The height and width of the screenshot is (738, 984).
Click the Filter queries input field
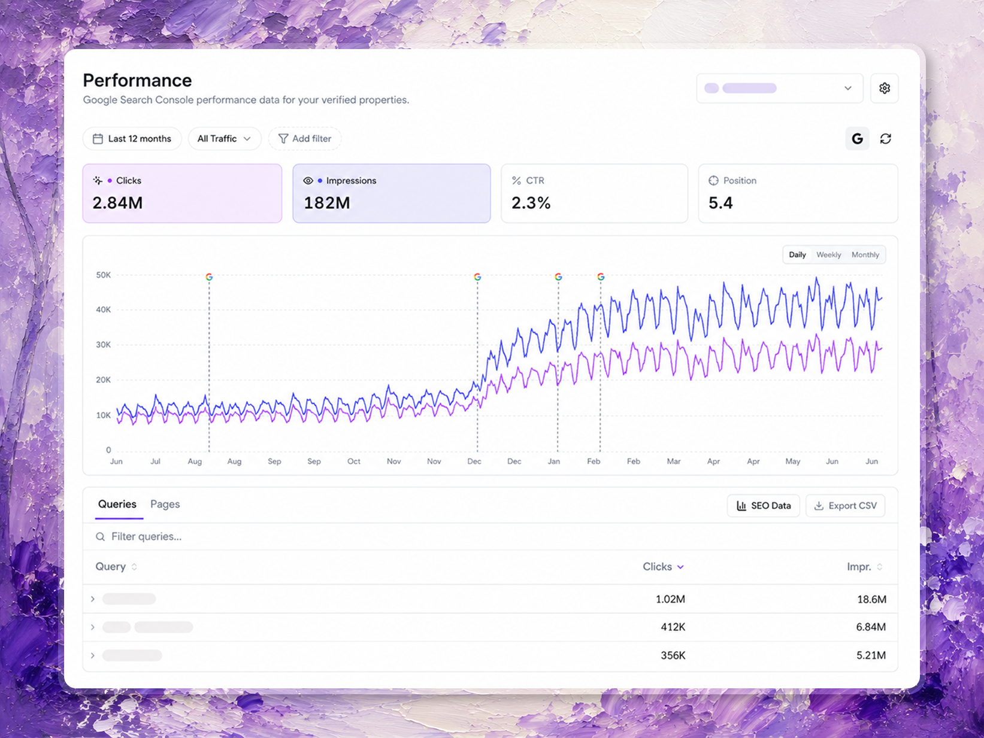490,537
